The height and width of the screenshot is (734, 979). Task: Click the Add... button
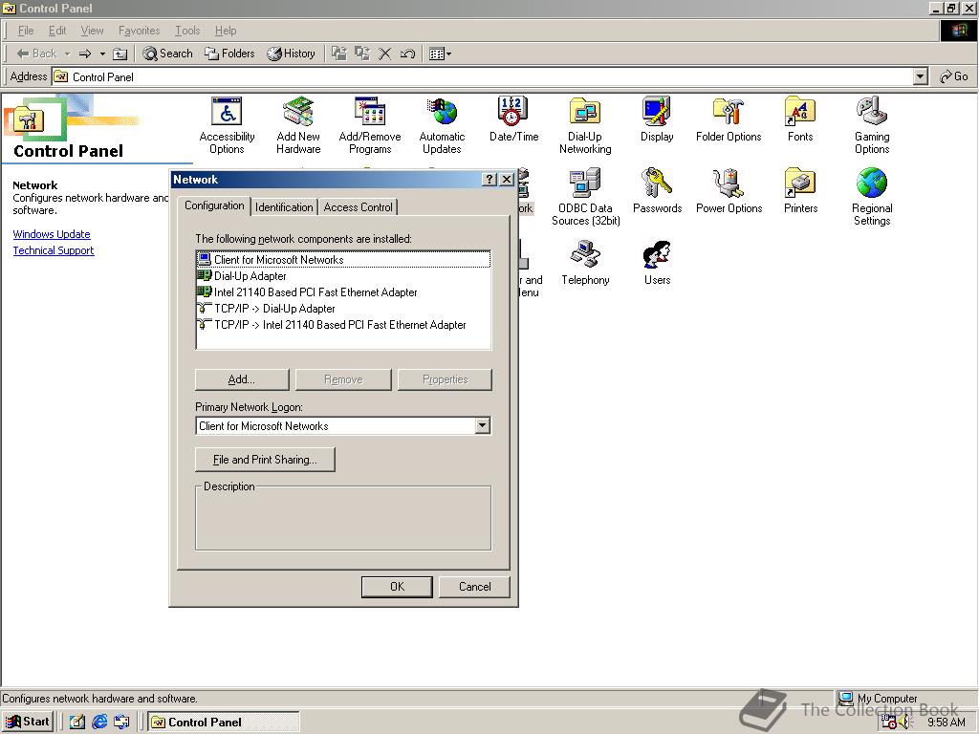242,379
